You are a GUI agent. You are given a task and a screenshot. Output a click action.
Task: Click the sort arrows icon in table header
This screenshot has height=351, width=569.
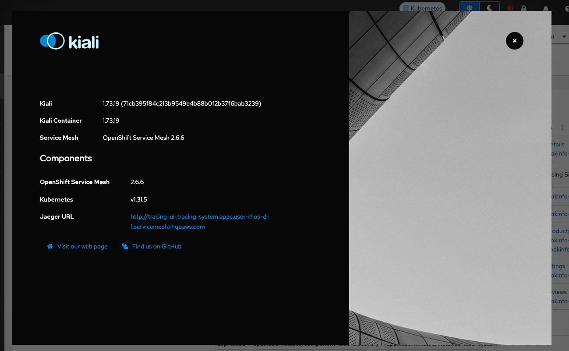point(562,128)
